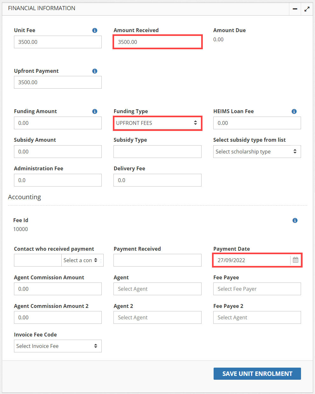Open the Payment Date calendar picker
The width and height of the screenshot is (315, 394).
296,260
